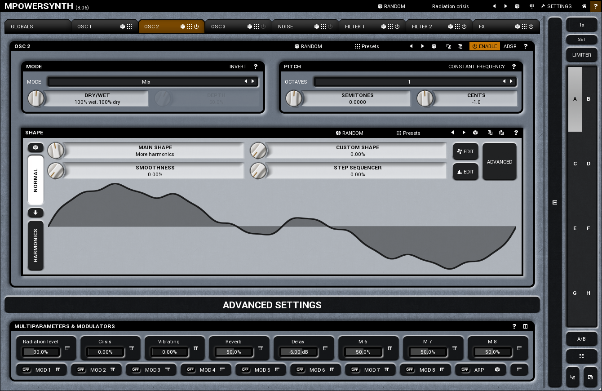Screen dimensions: 602x391
Task: Open help for Multiparameters & Modulators
Action: (x=514, y=326)
